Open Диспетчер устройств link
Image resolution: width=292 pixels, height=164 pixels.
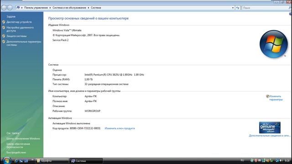[19, 22]
